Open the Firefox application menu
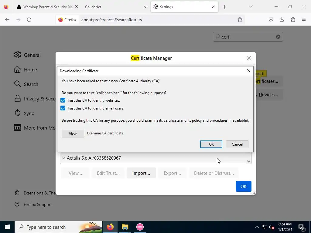This screenshot has width=311, height=233. (x=304, y=19)
